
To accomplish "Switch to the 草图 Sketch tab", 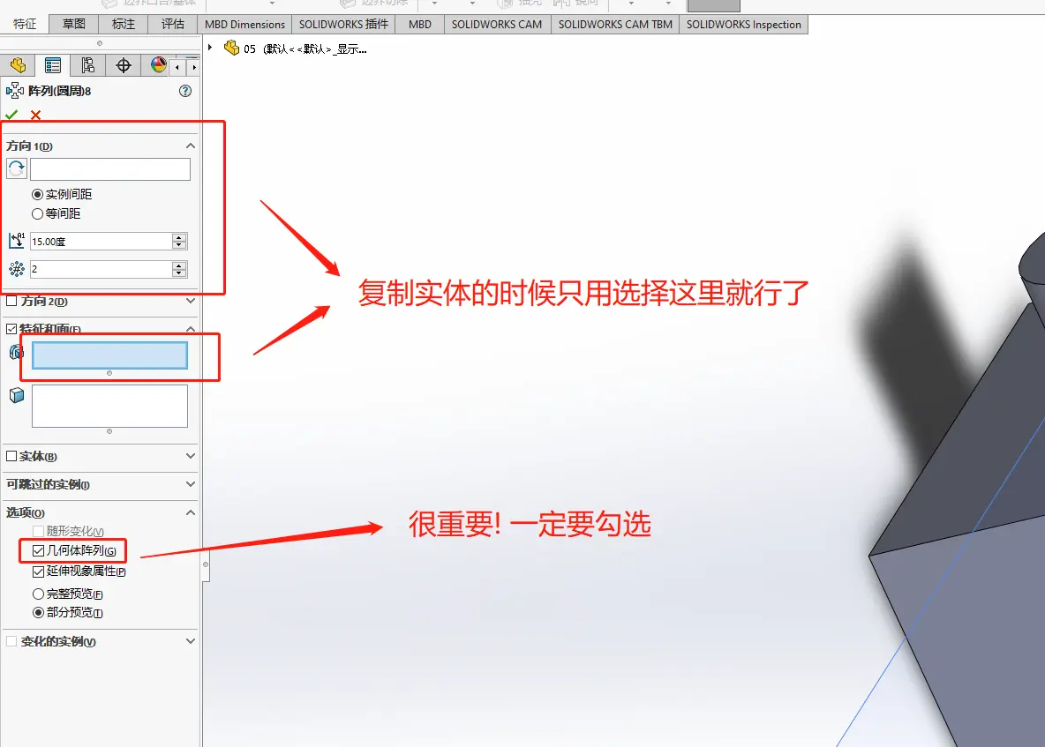I will point(74,24).
